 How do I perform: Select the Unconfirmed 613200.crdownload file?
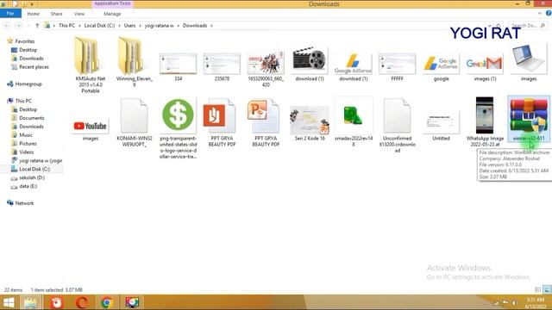coord(397,126)
